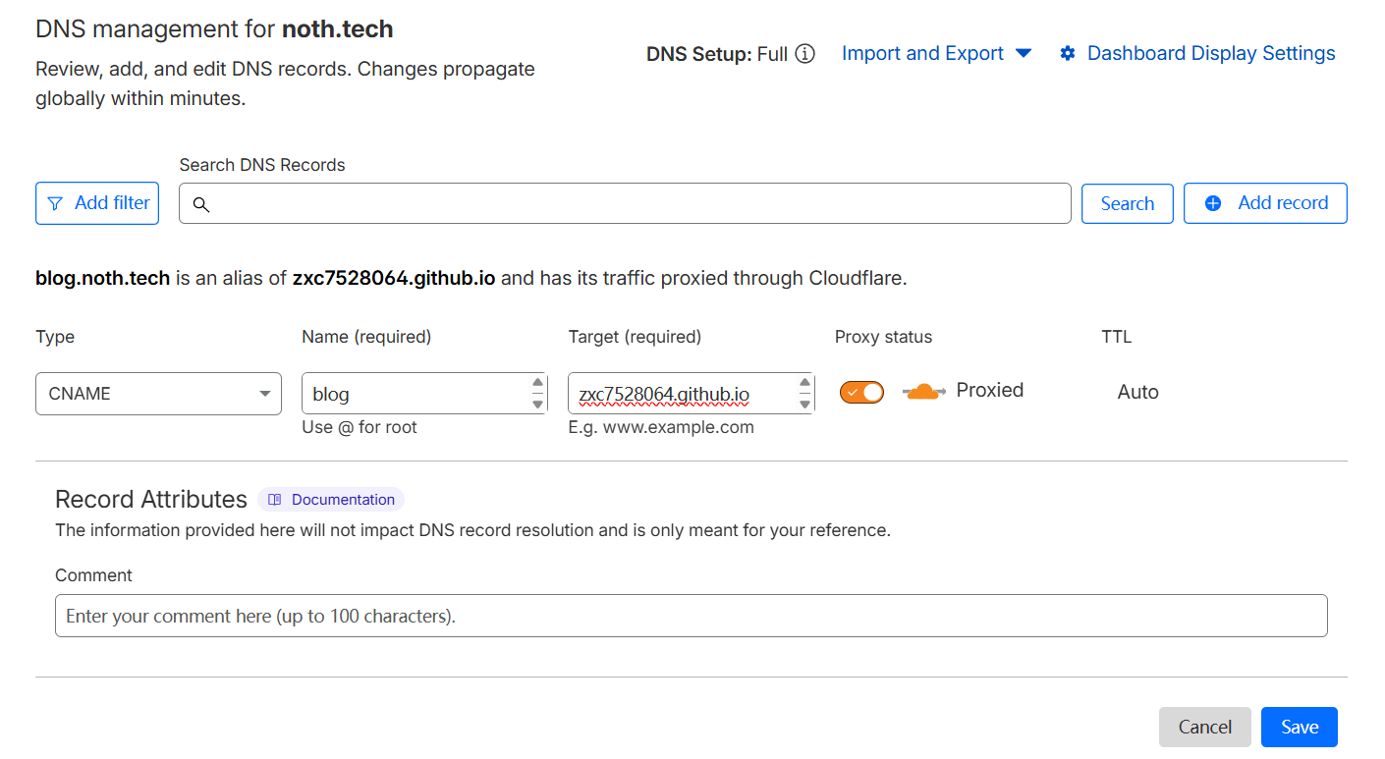Click the magnifier icon in search box

(x=200, y=204)
